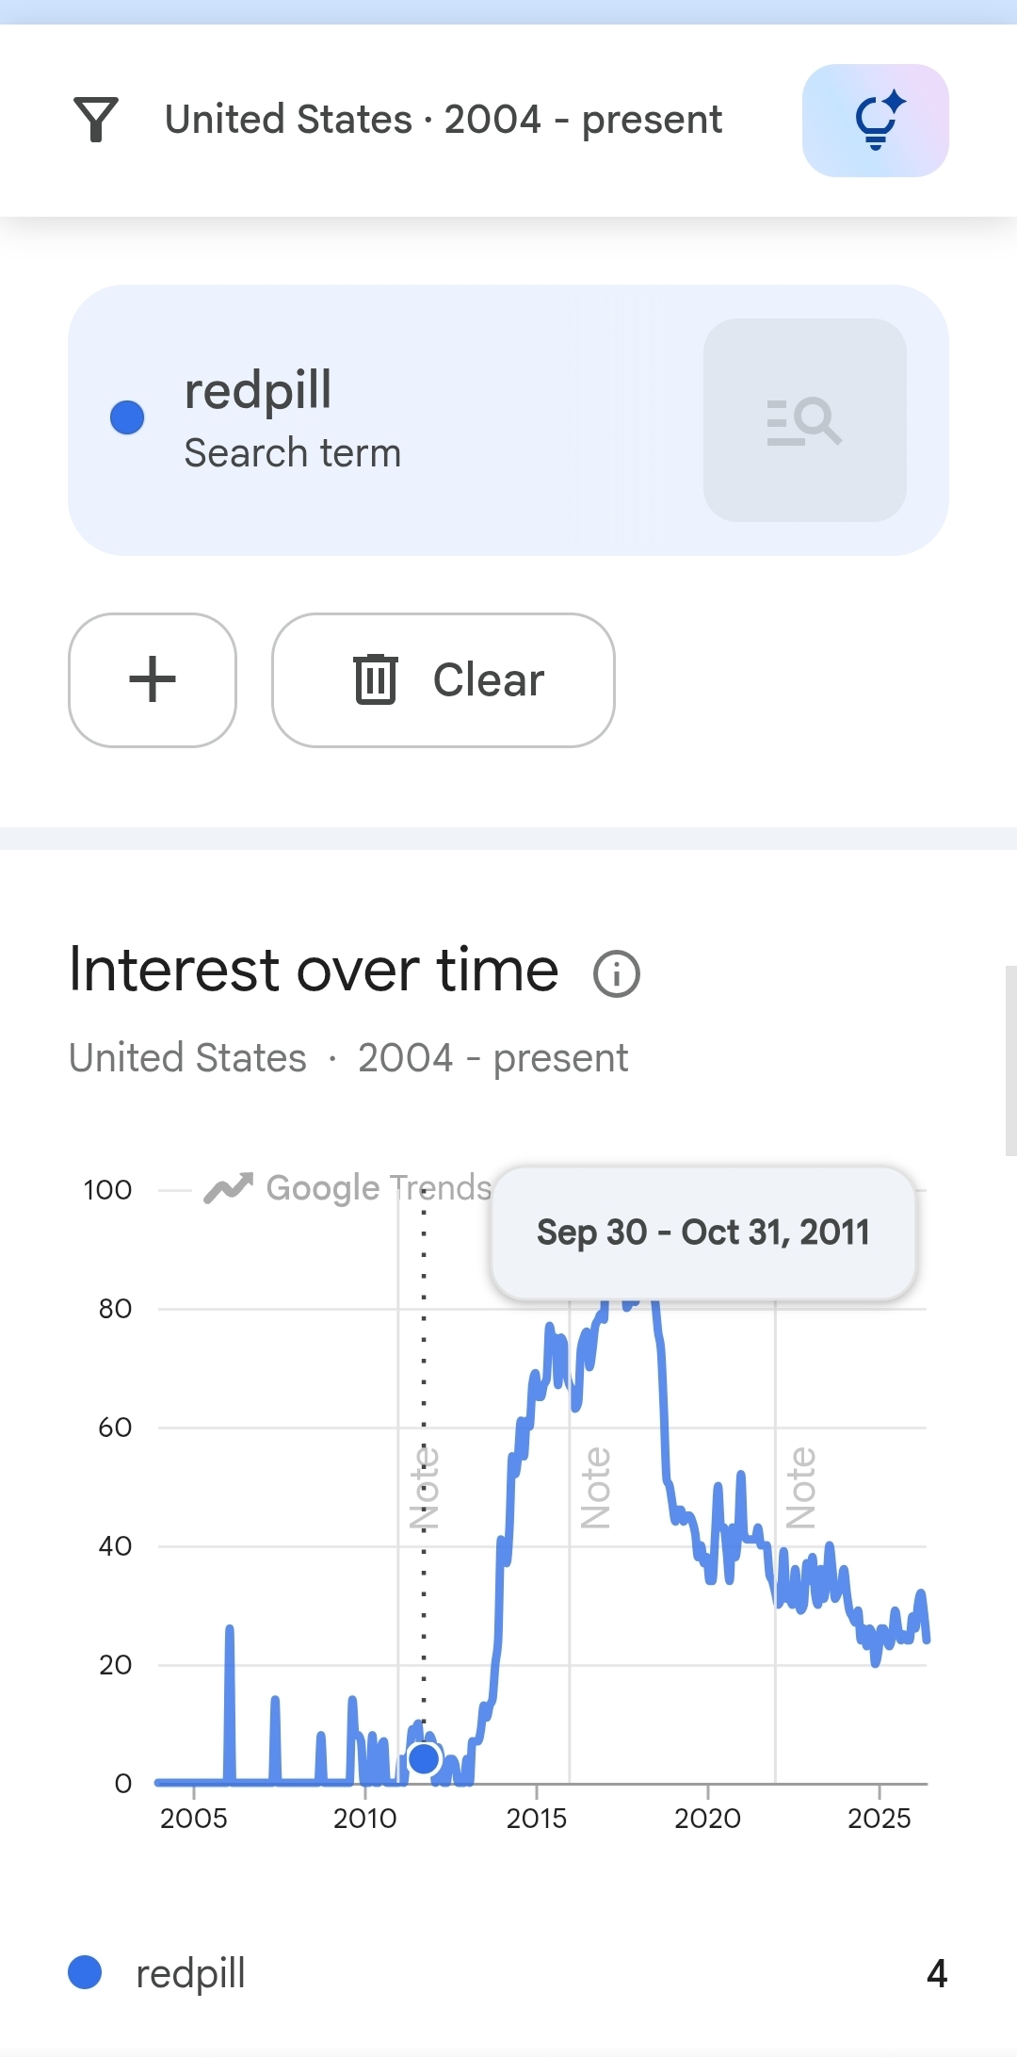
Task: Click the redpill legend label below chart
Action: point(190,1973)
